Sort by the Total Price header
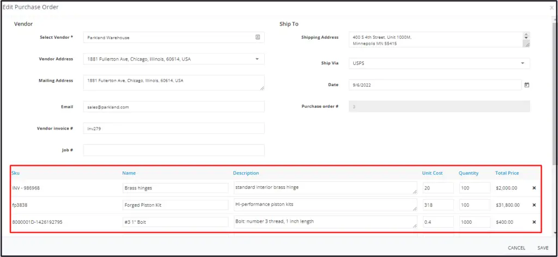Image resolution: width=558 pixels, height=257 pixels. (x=507, y=173)
